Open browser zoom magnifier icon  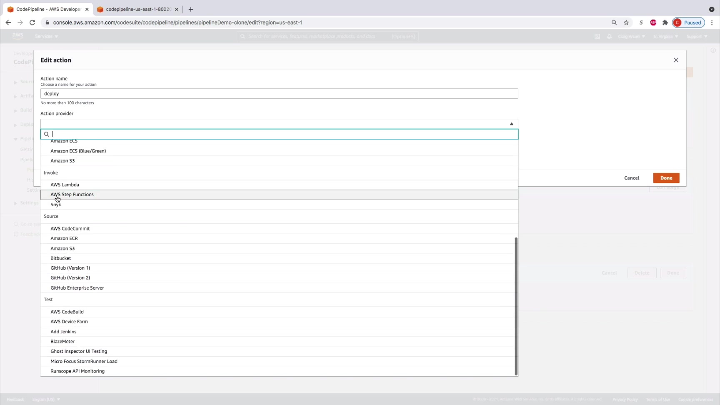(x=614, y=22)
